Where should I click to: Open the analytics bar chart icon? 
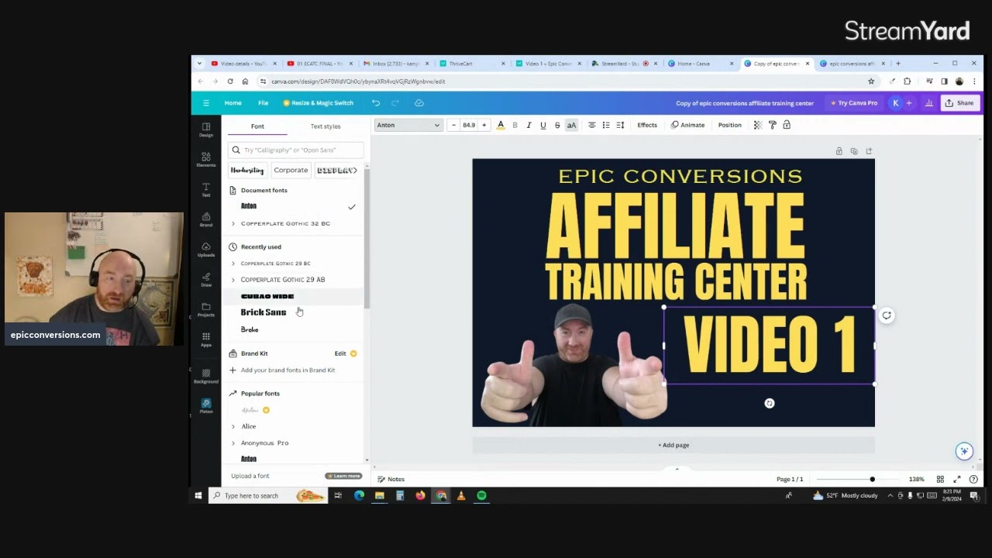(928, 103)
